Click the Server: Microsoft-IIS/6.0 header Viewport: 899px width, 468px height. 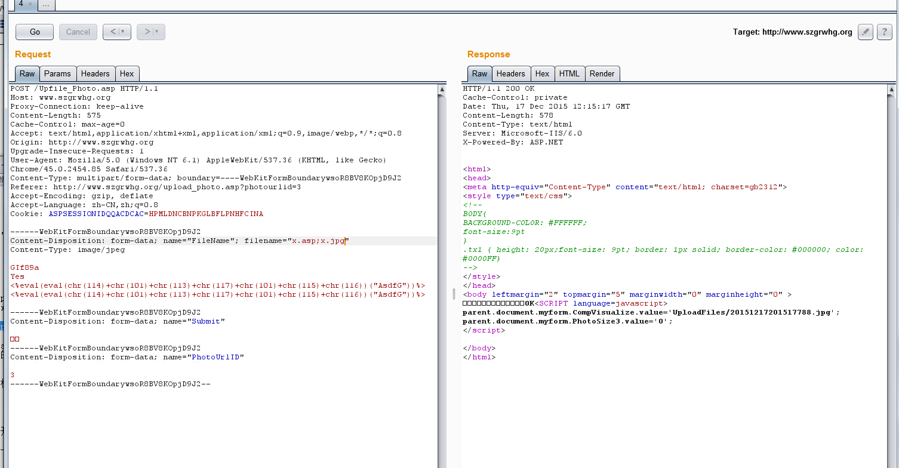(x=522, y=133)
